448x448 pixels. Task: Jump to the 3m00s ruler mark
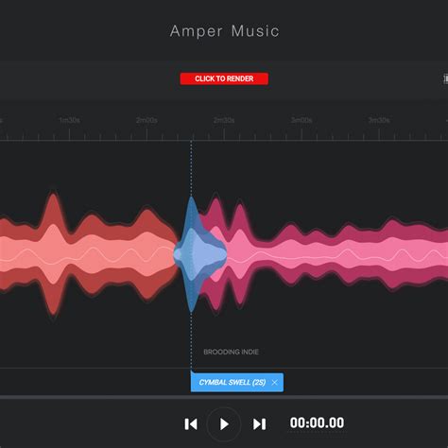(x=302, y=120)
